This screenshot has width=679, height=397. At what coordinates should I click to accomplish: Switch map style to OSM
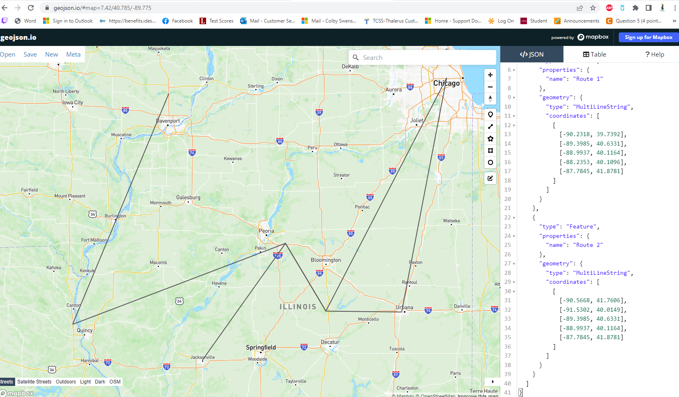click(115, 382)
